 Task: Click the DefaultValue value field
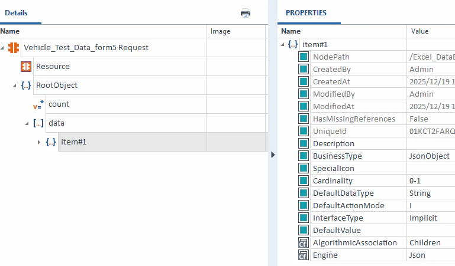[431, 230]
